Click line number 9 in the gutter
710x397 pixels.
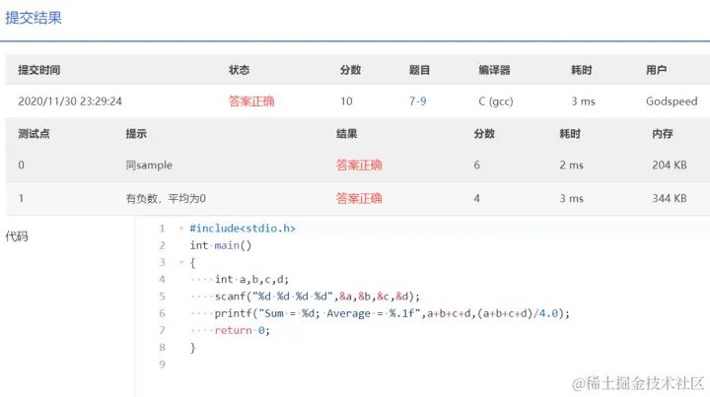(x=162, y=364)
